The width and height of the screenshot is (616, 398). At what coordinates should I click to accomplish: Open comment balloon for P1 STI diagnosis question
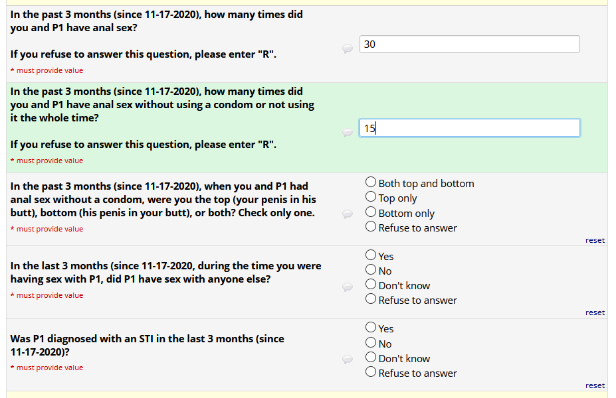[x=348, y=359]
